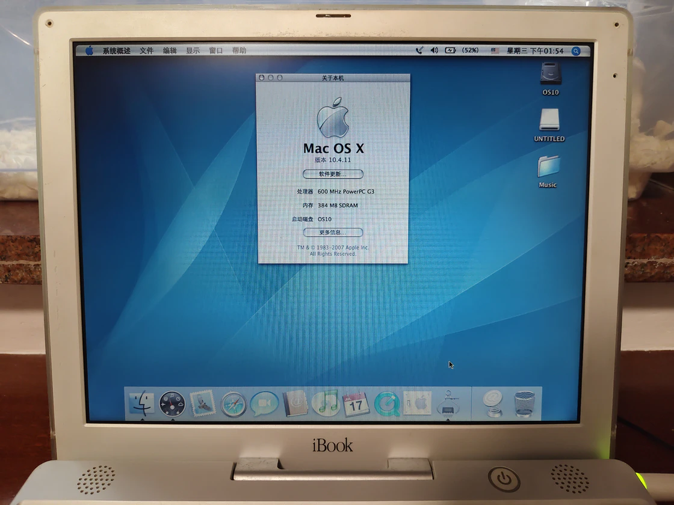Click the 更多信息… button

click(333, 232)
